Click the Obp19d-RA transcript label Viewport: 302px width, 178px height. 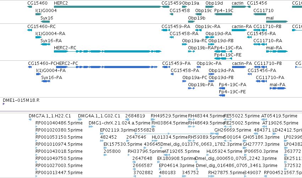click(218, 33)
